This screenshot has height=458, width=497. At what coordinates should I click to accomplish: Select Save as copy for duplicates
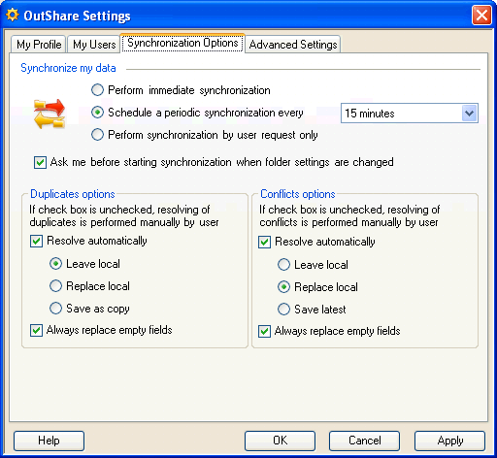point(55,309)
